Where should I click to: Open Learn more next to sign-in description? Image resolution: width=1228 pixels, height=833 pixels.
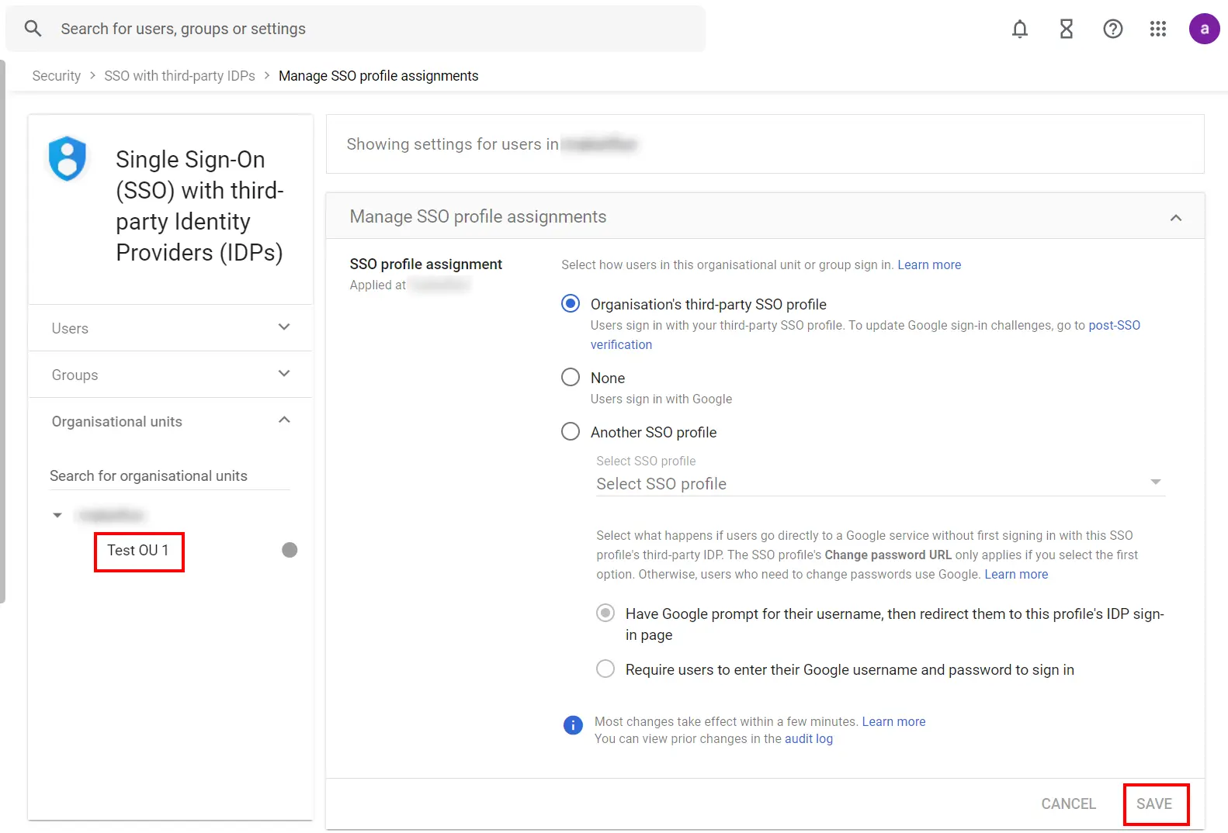(929, 264)
